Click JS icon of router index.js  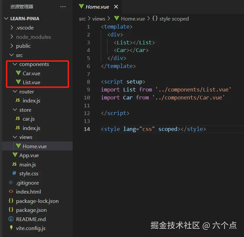point(18,100)
